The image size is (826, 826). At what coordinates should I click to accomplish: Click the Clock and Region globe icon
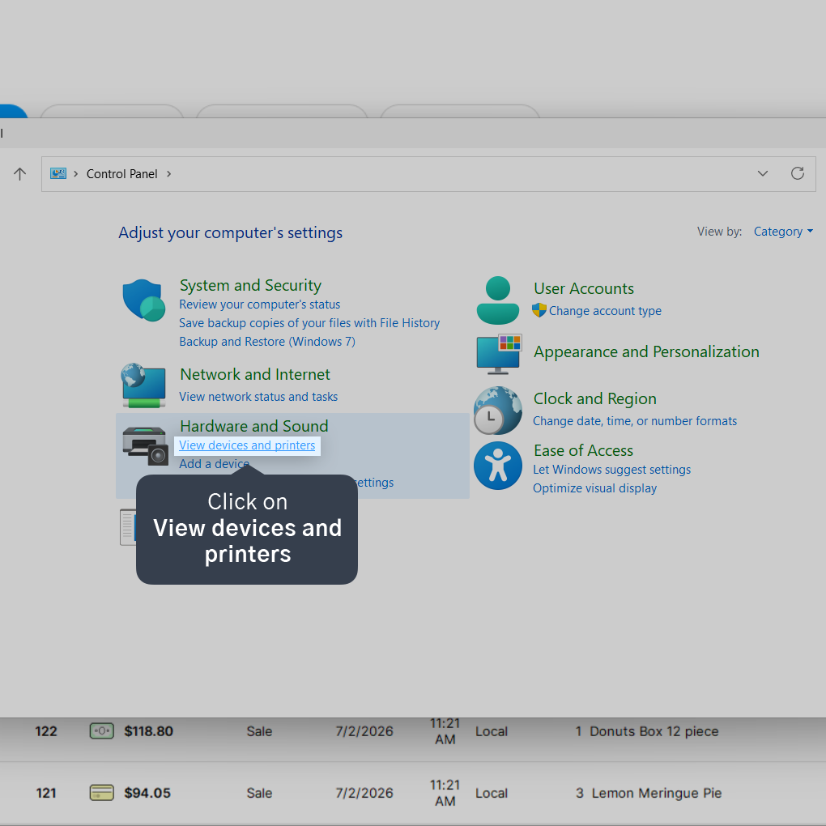click(x=498, y=411)
